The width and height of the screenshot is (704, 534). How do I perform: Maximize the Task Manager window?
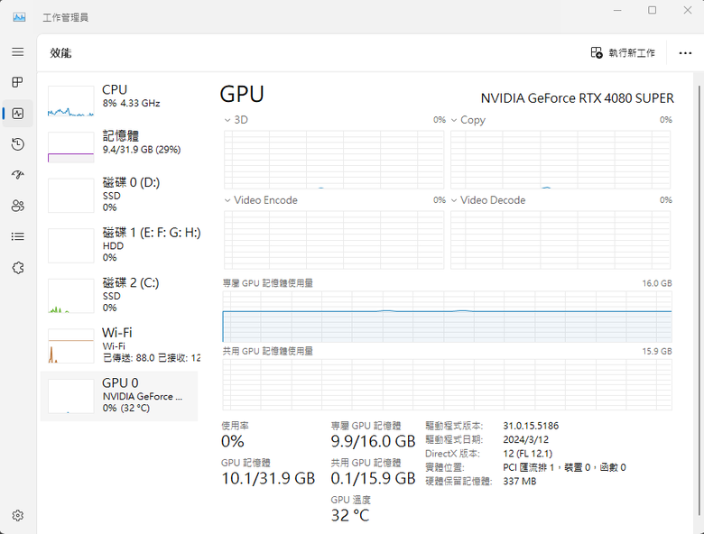coord(652,10)
